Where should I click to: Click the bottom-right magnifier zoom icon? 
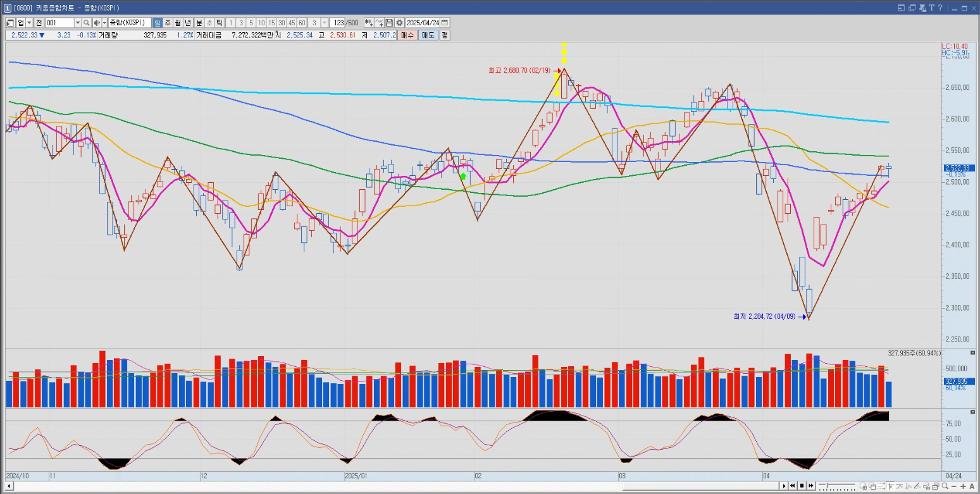click(x=945, y=486)
